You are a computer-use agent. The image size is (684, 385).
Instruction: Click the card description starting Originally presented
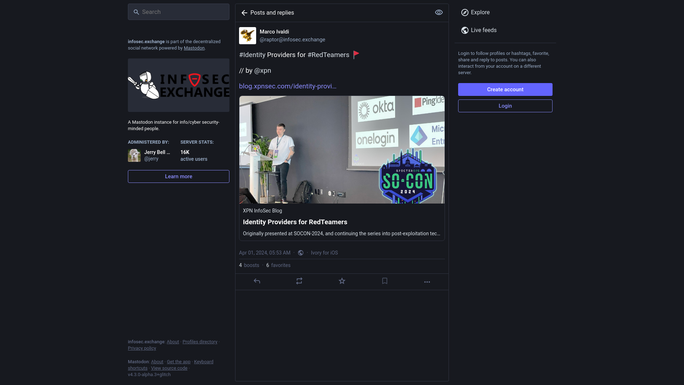(342, 233)
